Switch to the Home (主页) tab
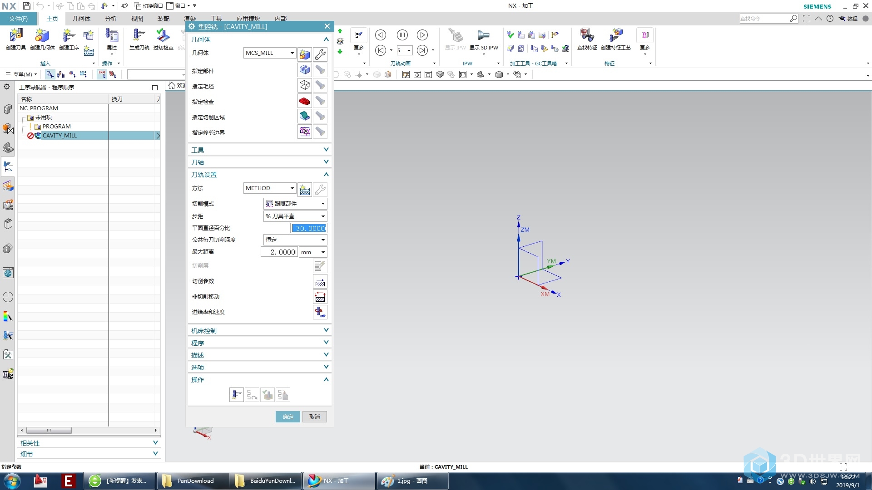The image size is (872, 490). click(x=52, y=19)
